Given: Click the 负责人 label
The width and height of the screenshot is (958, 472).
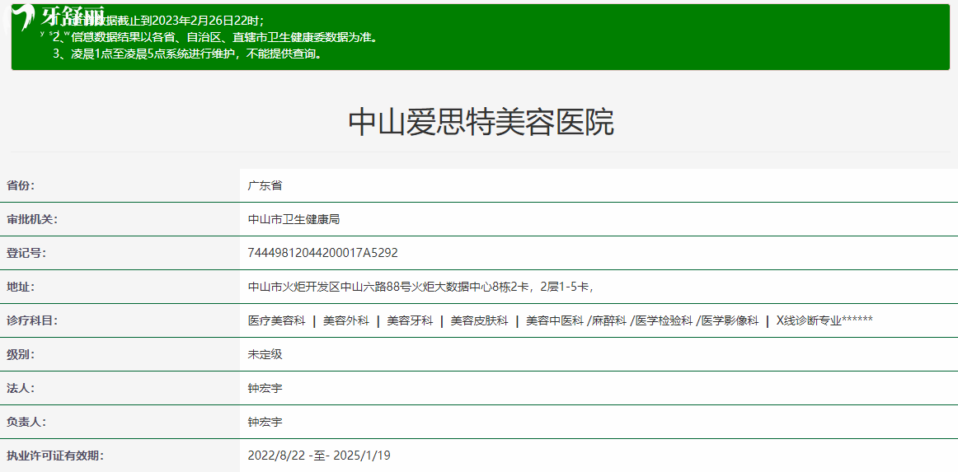Looking at the screenshot, I should click(x=26, y=421).
